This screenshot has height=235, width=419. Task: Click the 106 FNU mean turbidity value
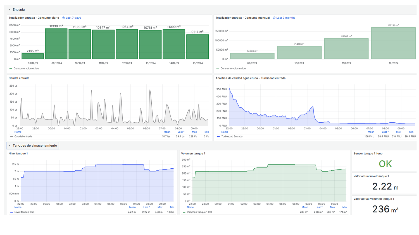click(369, 137)
